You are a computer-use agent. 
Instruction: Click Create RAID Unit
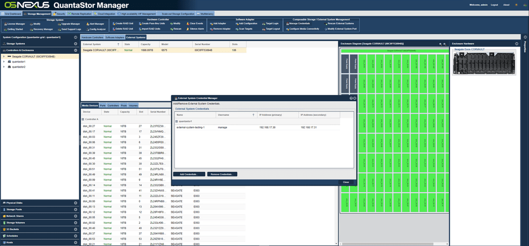coord(123,24)
